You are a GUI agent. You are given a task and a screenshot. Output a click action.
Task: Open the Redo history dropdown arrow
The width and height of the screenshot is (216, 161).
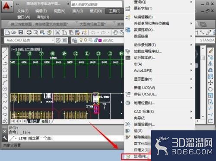[108, 32]
